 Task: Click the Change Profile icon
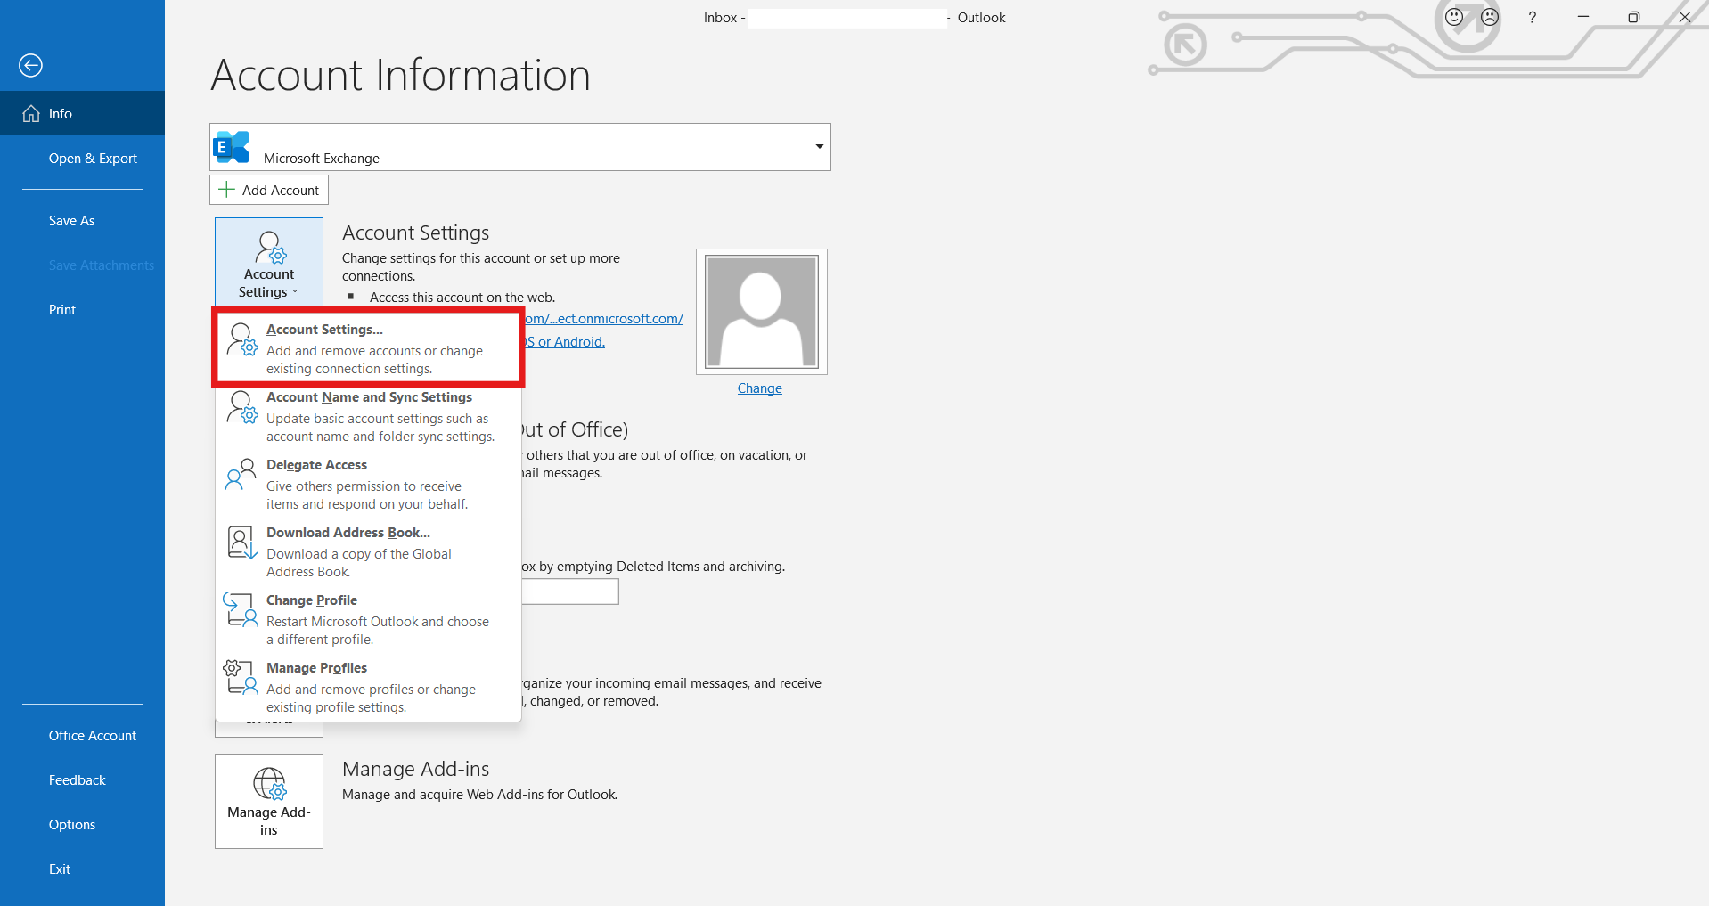(x=241, y=609)
